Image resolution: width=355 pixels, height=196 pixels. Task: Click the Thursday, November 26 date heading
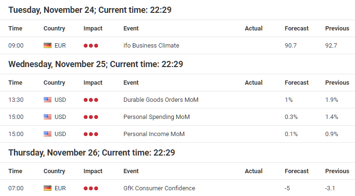[92, 153]
